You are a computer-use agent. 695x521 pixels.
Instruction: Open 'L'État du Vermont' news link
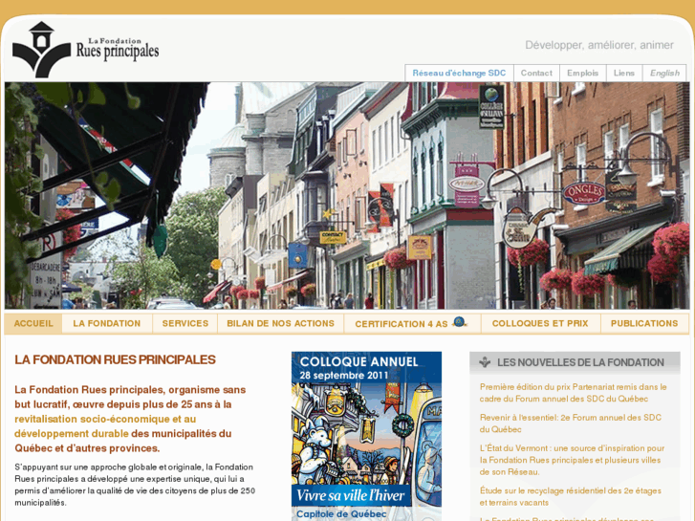[573, 460]
